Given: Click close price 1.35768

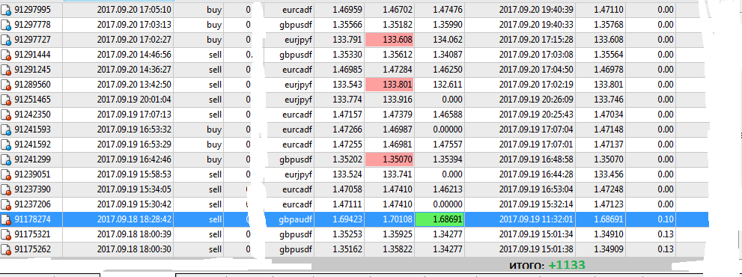Looking at the screenshot, I should (x=609, y=25).
